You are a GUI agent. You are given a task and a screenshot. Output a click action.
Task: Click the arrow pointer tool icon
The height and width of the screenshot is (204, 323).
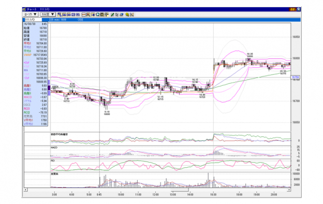coord(117,14)
